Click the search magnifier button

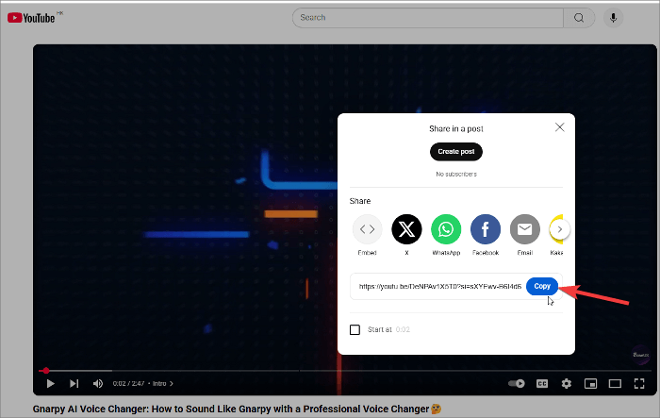point(578,17)
